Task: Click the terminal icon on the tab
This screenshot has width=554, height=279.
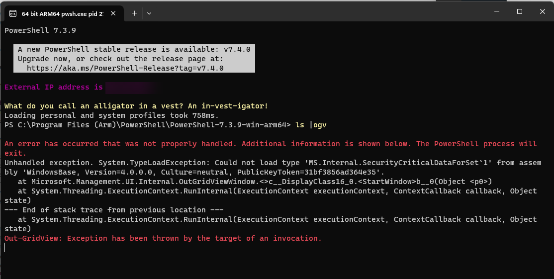Action: [13, 13]
